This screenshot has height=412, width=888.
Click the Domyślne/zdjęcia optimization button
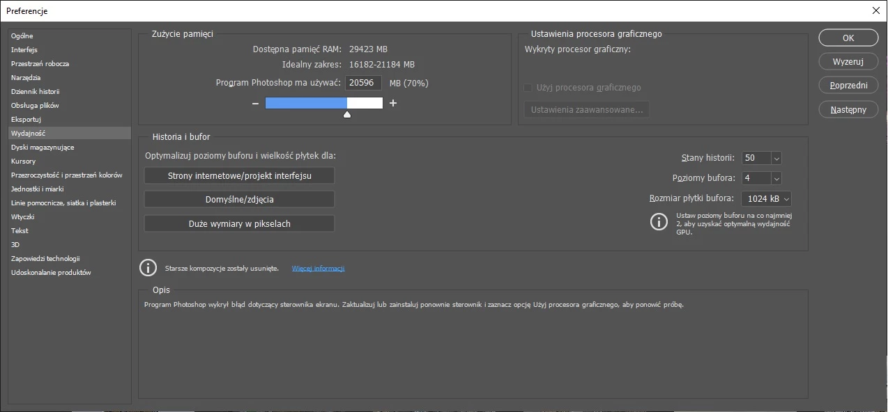(240, 199)
